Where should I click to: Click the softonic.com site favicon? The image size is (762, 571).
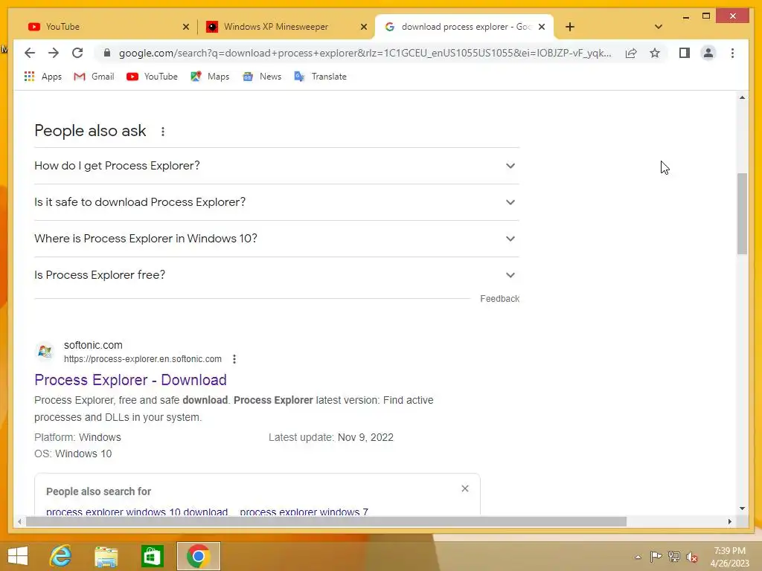point(45,352)
